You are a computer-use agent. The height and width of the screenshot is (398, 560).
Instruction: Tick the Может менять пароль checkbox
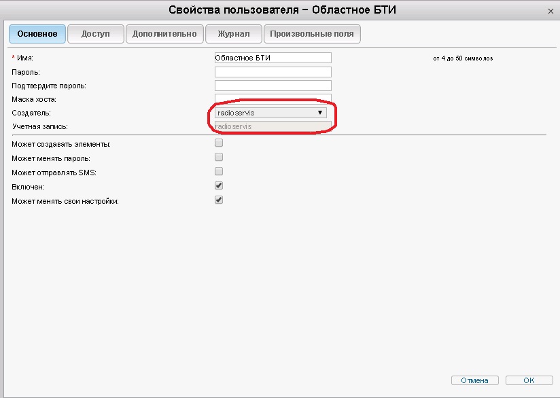point(219,158)
